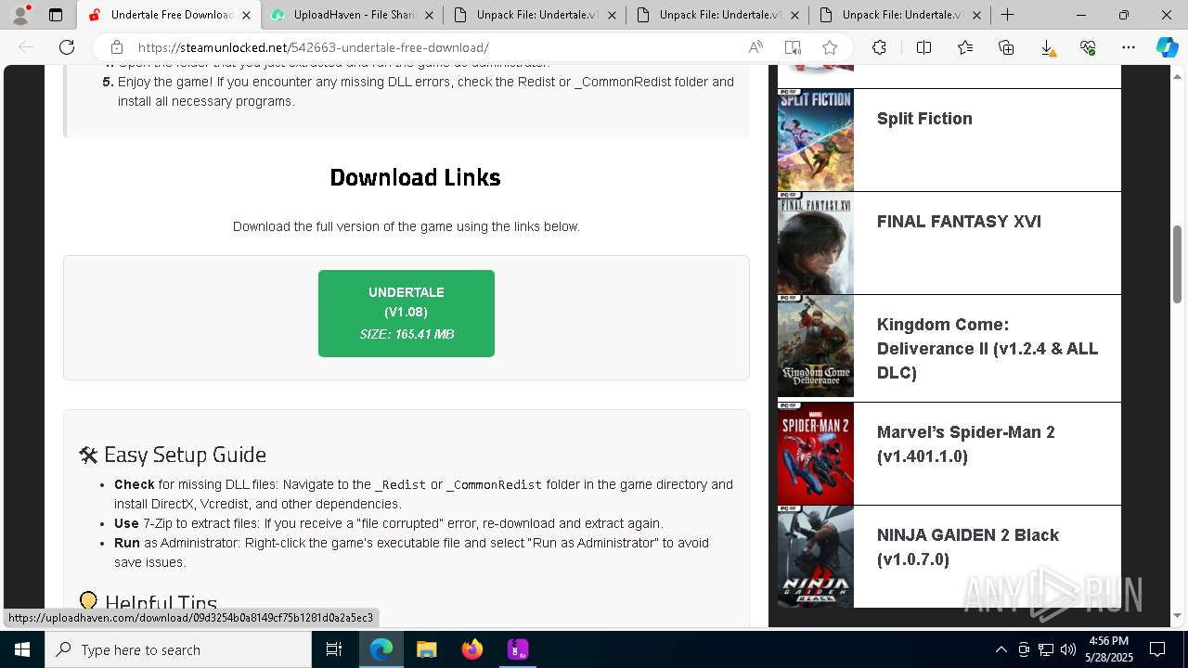This screenshot has height=668, width=1188.
Task: Click the UNDERTALE (V1.08) download button
Action: pos(407,314)
